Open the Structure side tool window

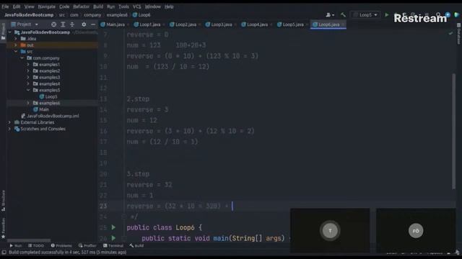[3, 201]
